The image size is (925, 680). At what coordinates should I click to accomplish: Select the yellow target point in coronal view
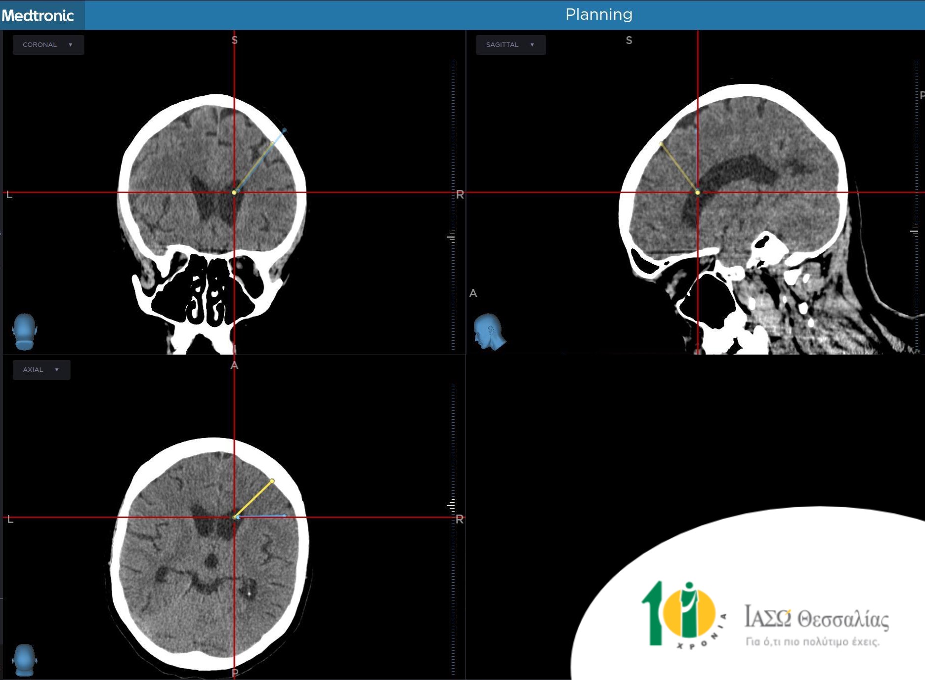234,192
